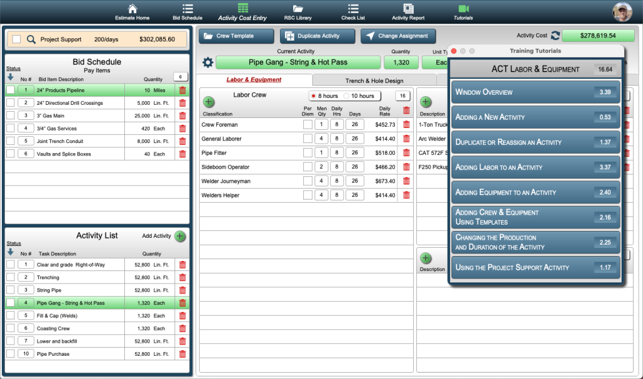Open the RSC Library

tap(298, 13)
